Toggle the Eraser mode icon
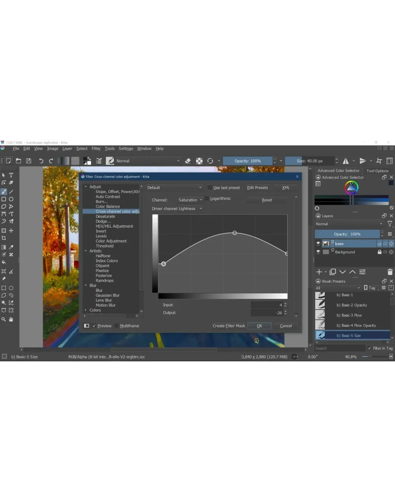 (x=188, y=161)
